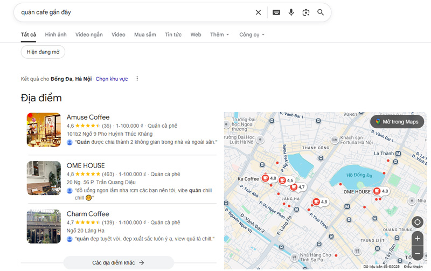Click the Khách sạn Fortuna Hà Nội hotel icon
431x271 pixels.
tap(335, 140)
